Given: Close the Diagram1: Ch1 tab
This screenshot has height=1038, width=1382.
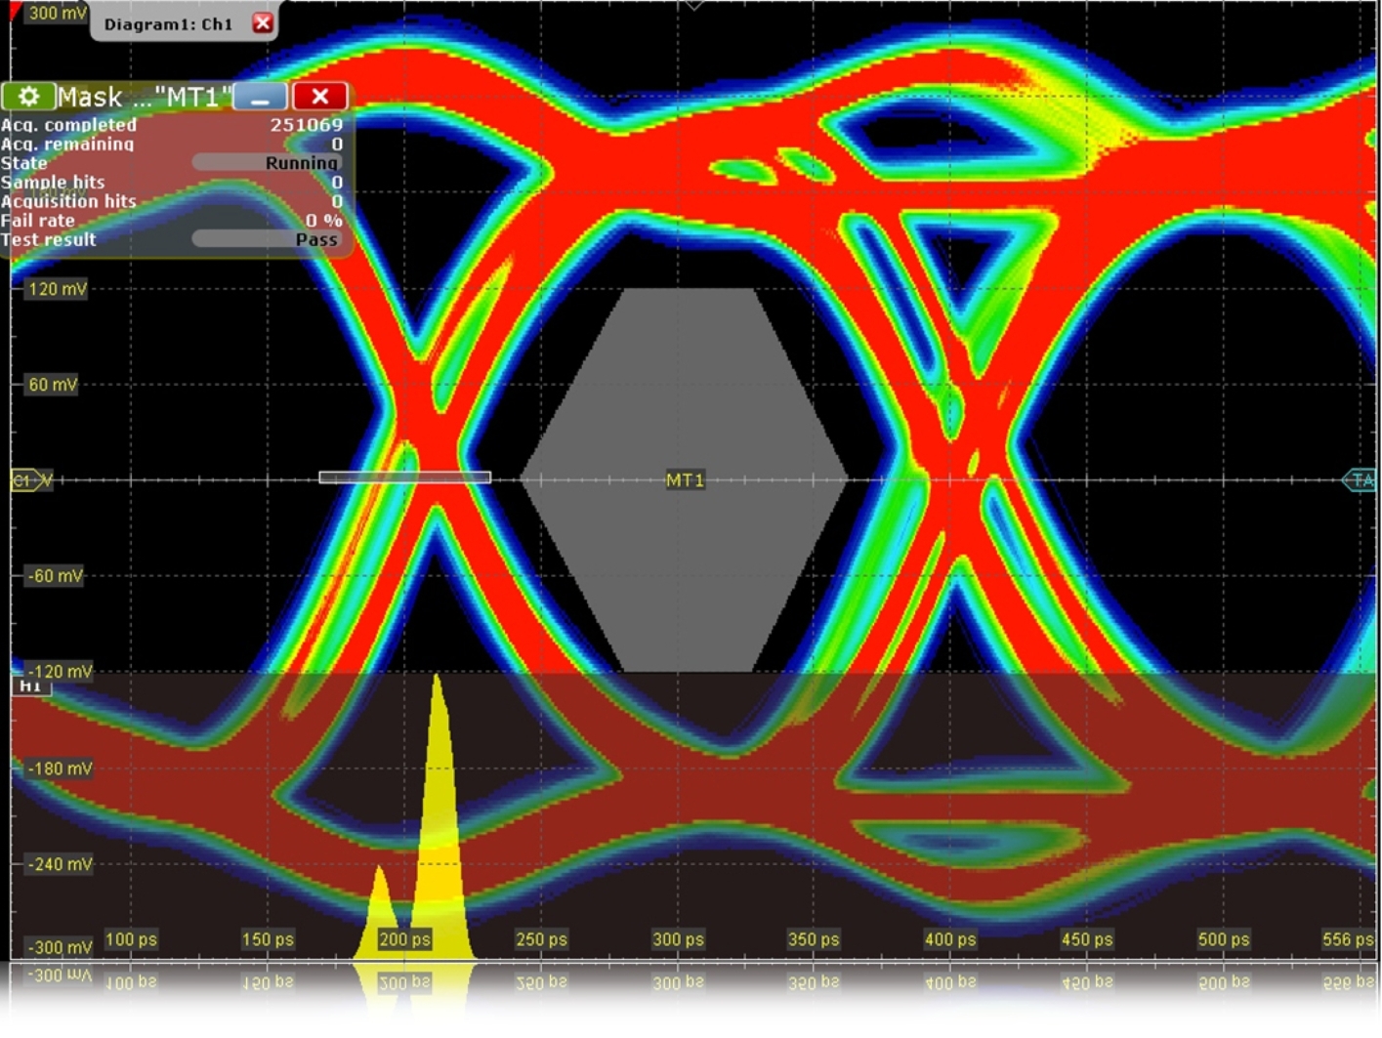Looking at the screenshot, I should coord(263,23).
